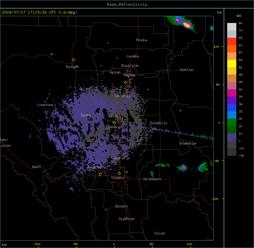The width and height of the screenshot is (254, 248).
Task: Click the yellow V marker north of RockyMH
Action: pyautogui.click(x=52, y=54)
